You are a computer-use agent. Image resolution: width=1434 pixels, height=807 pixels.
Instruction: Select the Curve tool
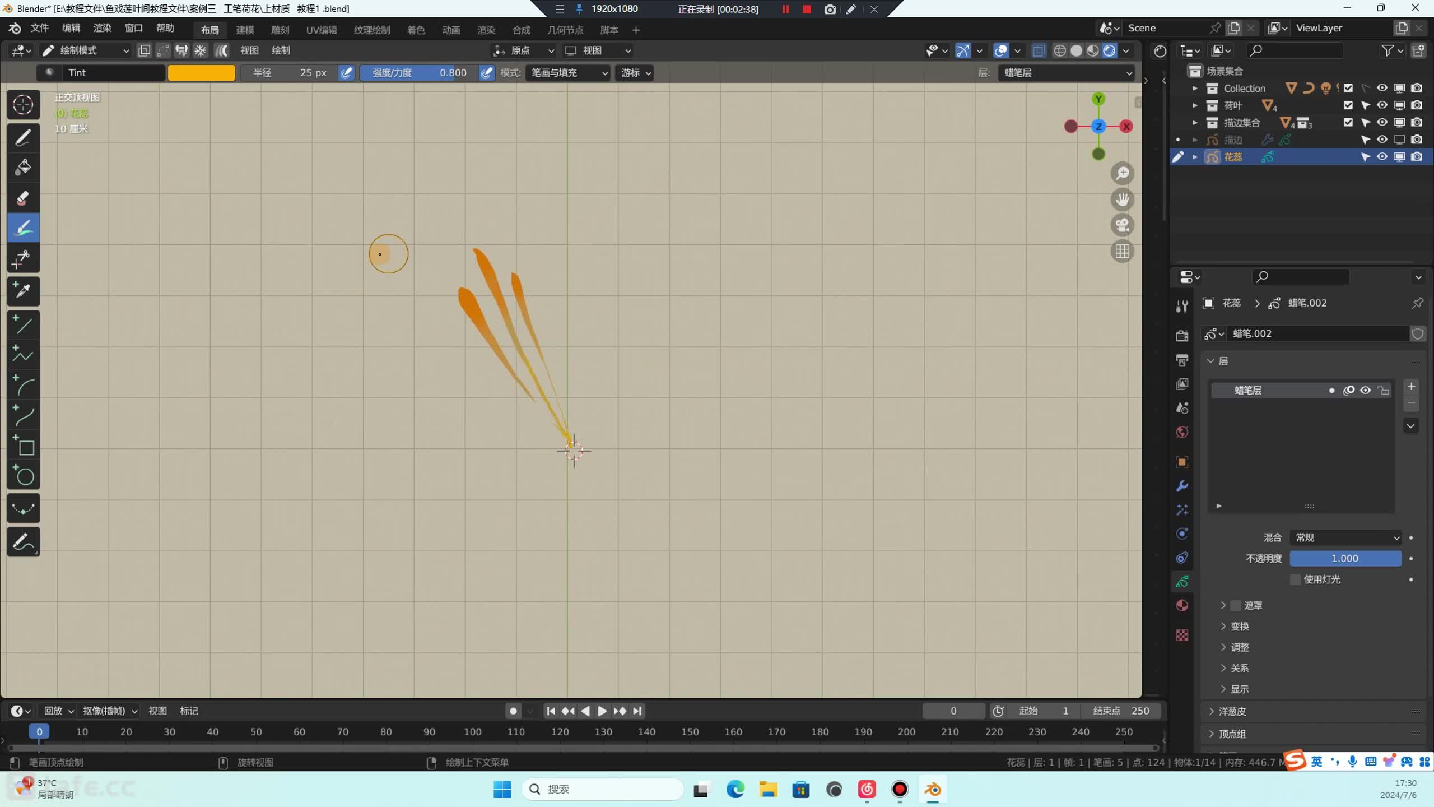click(x=23, y=415)
